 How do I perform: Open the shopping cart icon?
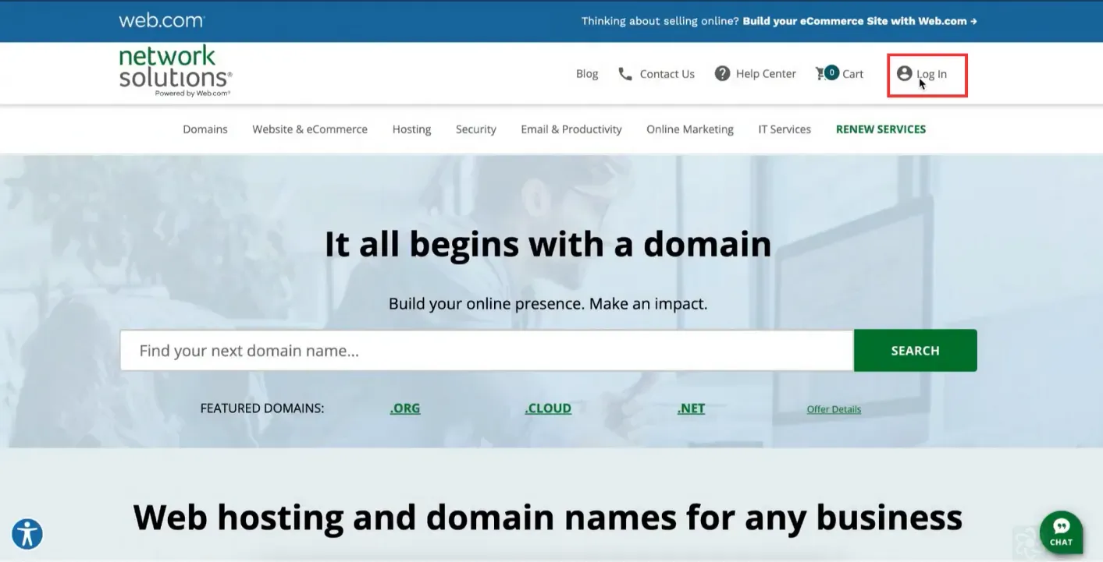tap(826, 73)
